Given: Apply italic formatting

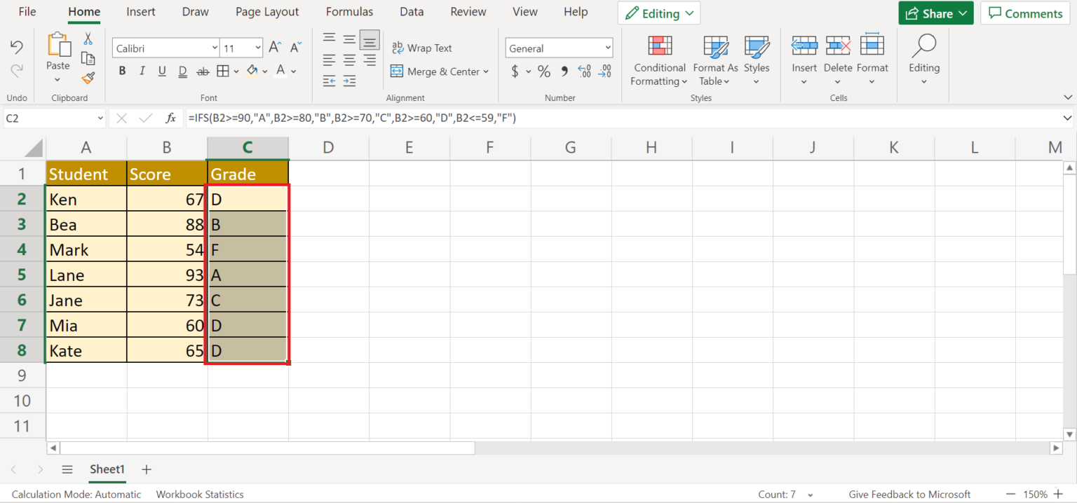Looking at the screenshot, I should 142,71.
